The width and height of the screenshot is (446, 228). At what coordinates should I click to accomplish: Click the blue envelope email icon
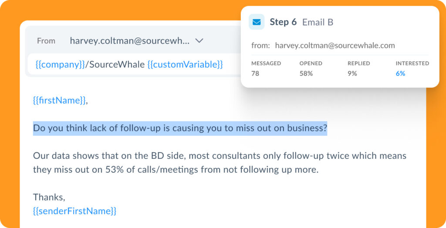(x=257, y=22)
